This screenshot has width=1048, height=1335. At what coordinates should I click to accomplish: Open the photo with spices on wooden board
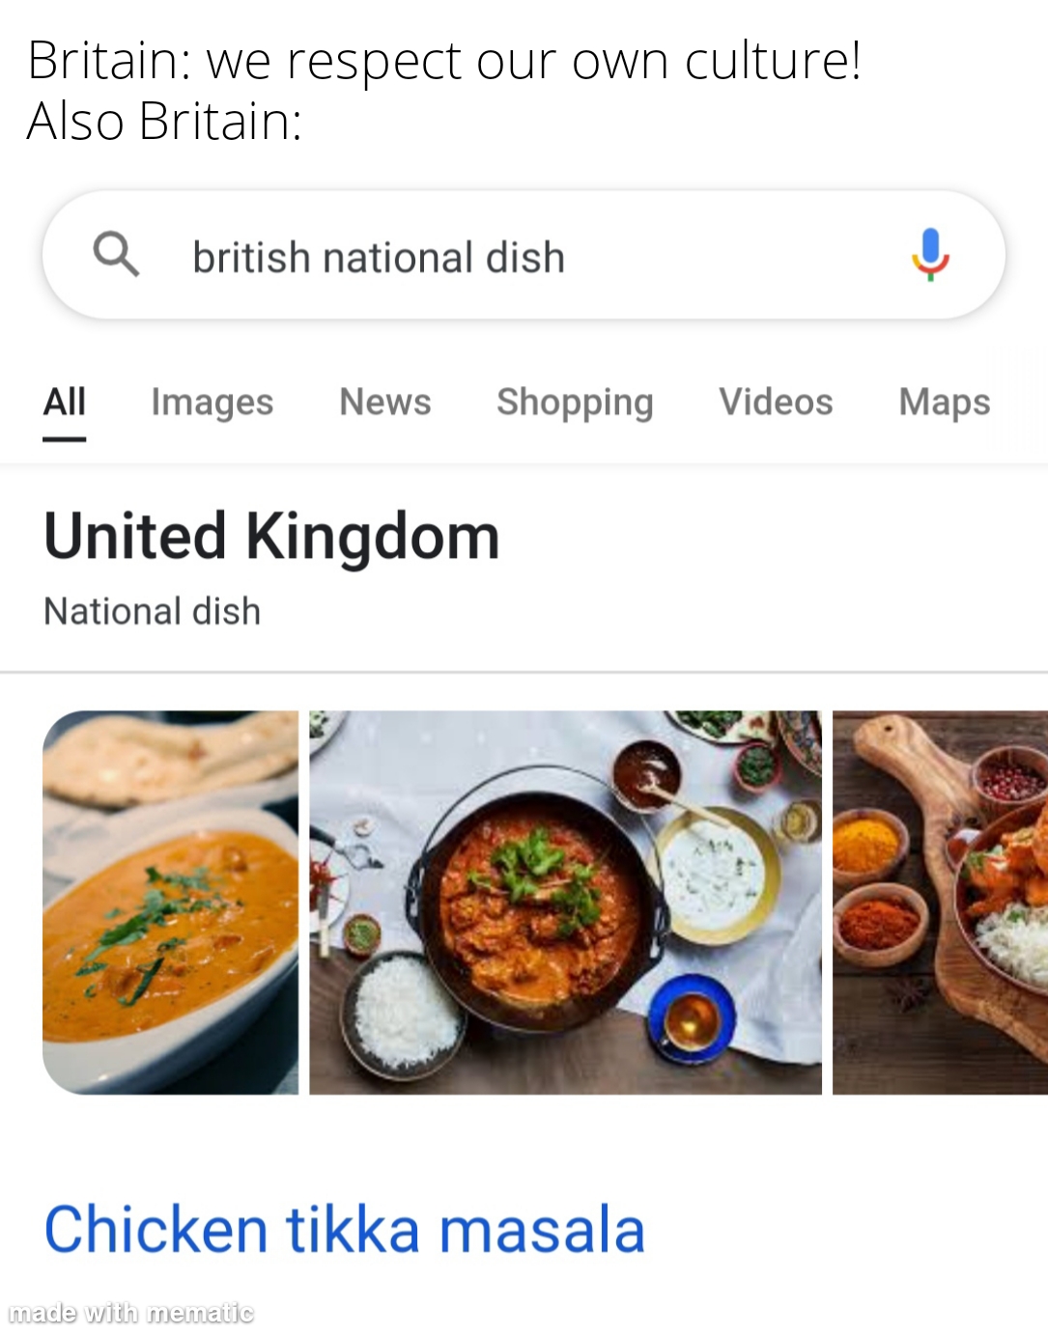coord(940,903)
